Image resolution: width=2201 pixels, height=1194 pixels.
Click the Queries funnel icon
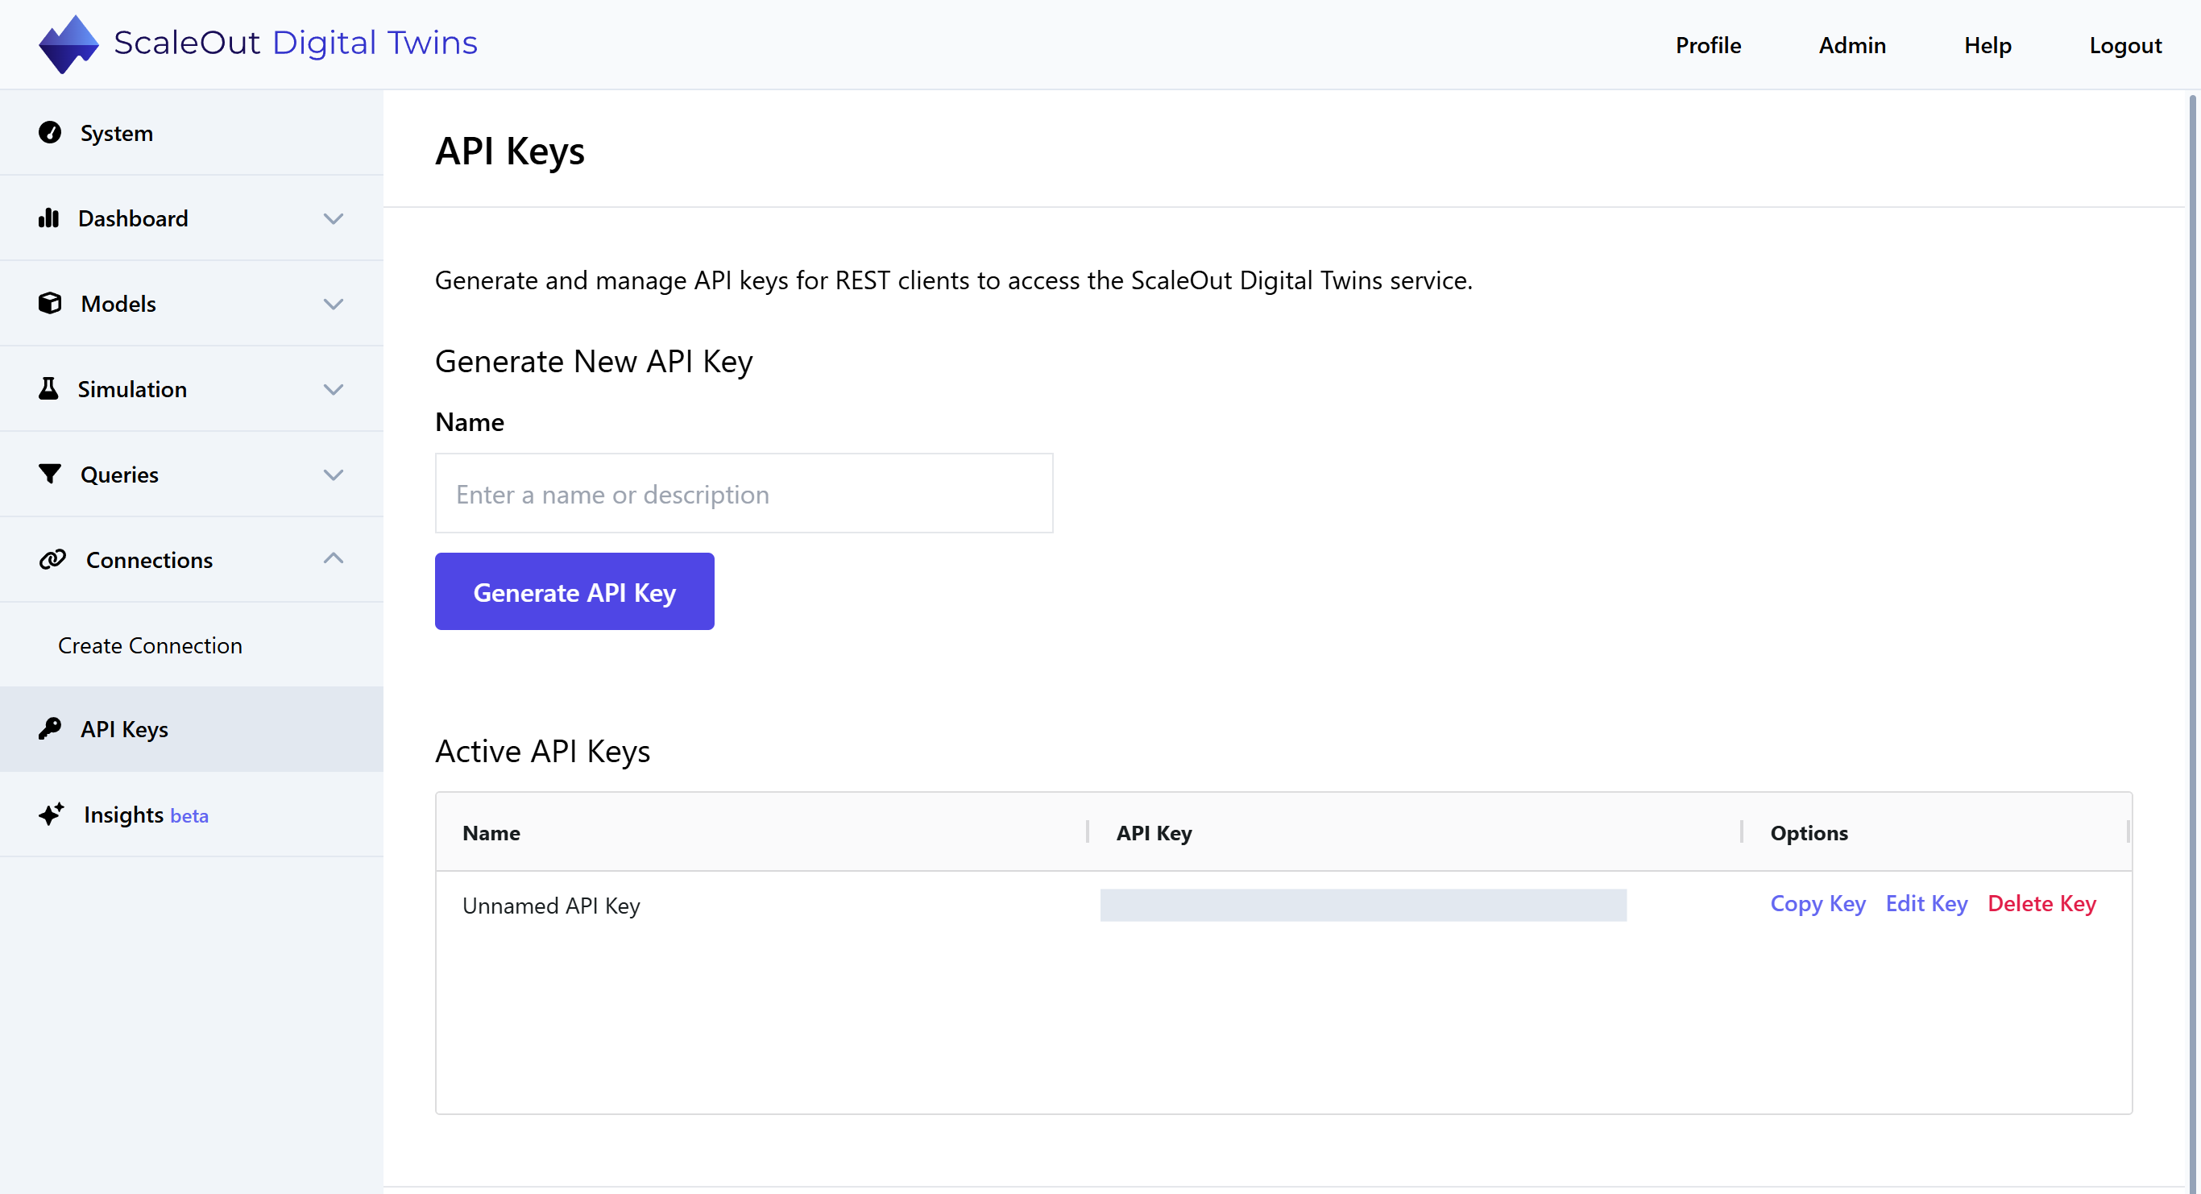[x=50, y=475]
